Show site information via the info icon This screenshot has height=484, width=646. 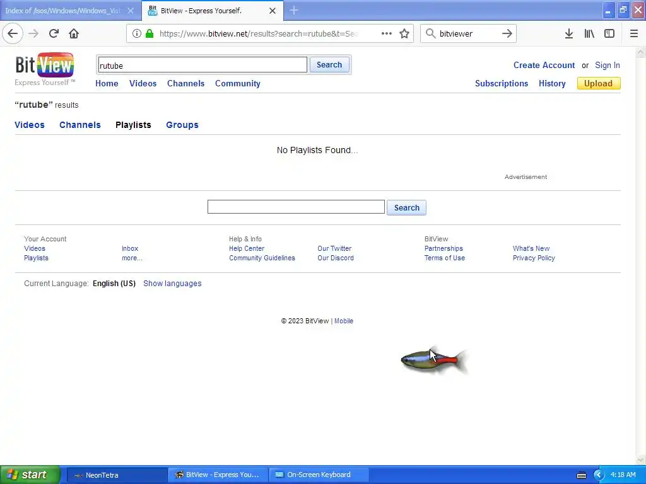[137, 34]
